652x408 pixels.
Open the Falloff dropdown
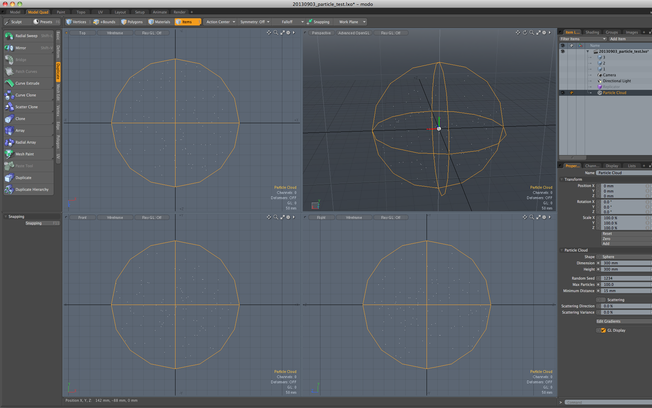coord(289,22)
